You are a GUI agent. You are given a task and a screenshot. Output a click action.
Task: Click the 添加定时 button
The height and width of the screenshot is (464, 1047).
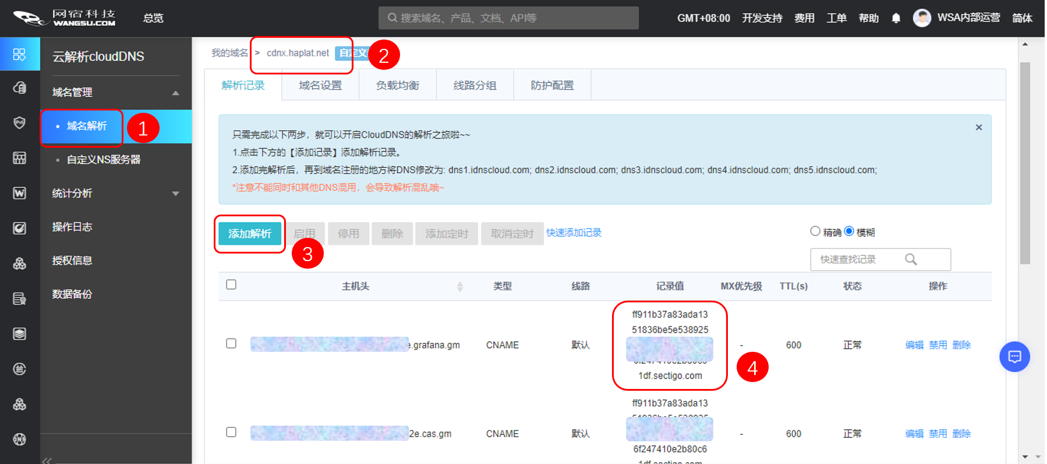[x=447, y=234]
